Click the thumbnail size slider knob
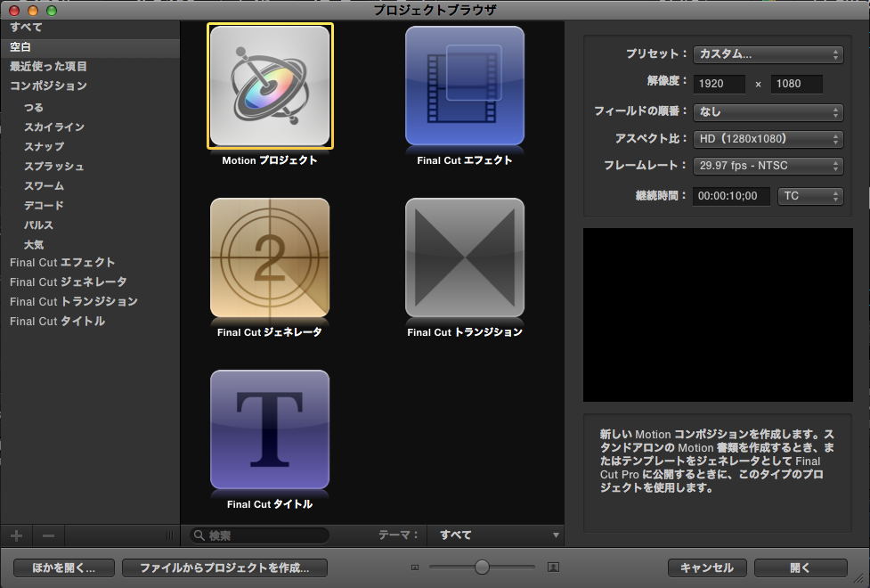 point(482,567)
